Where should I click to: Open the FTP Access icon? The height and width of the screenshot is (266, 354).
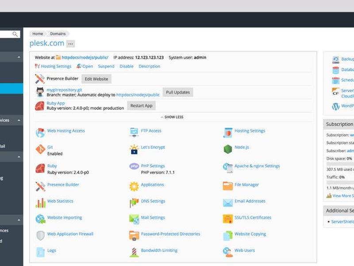pyautogui.click(x=134, y=132)
